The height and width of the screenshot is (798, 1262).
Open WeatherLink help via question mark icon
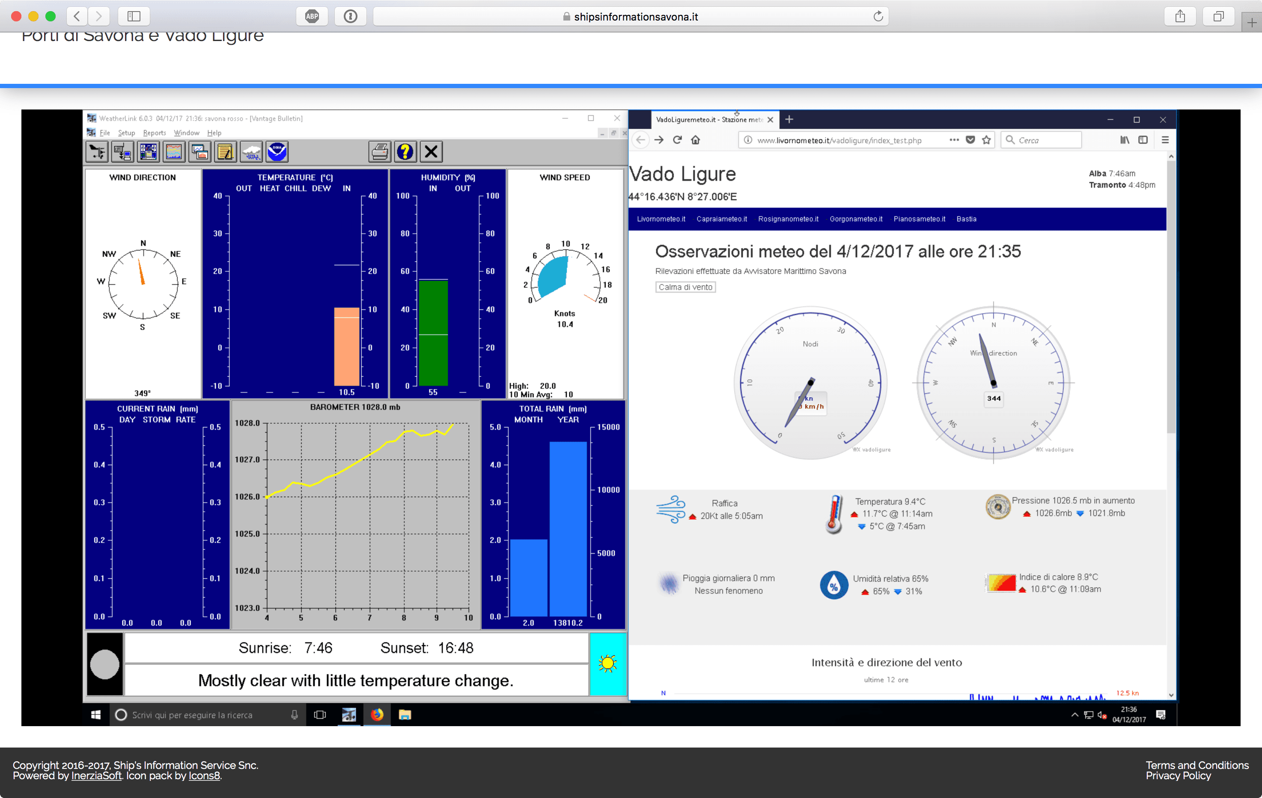pos(405,151)
